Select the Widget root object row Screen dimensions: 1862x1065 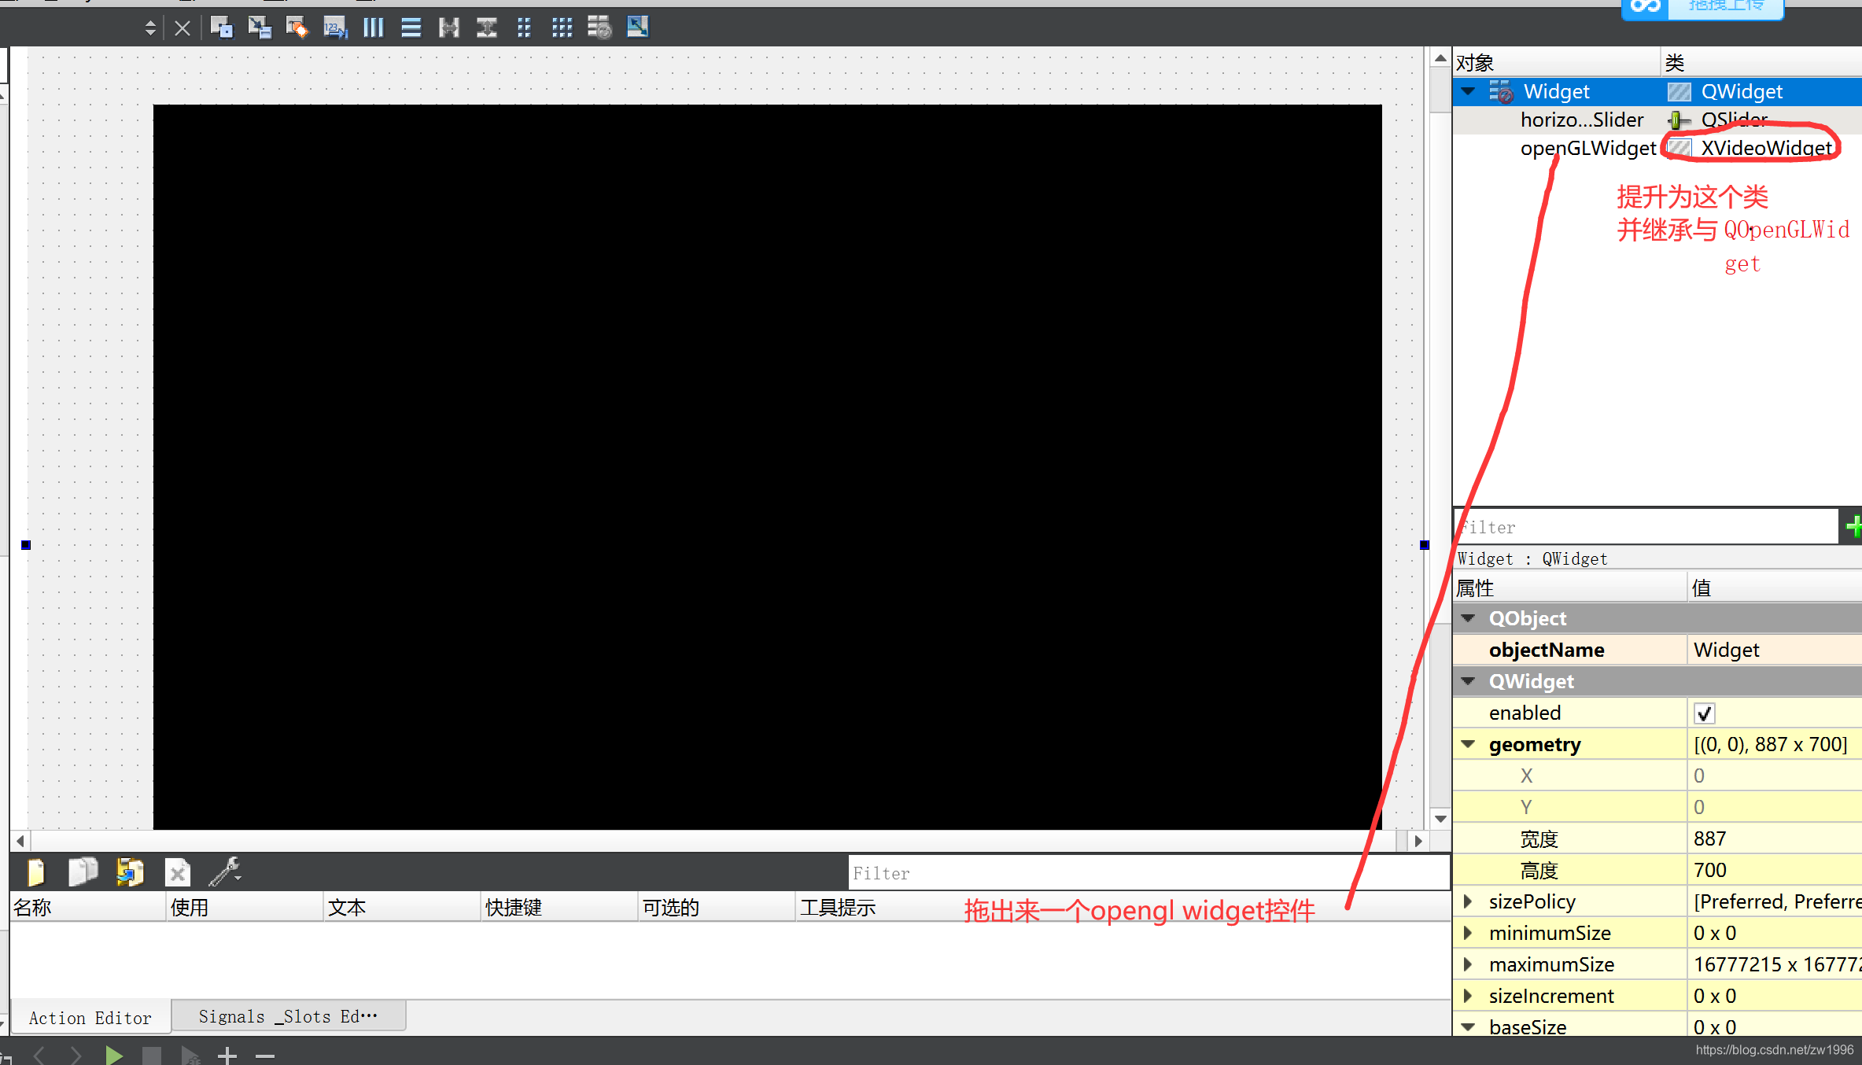pyautogui.click(x=1657, y=91)
